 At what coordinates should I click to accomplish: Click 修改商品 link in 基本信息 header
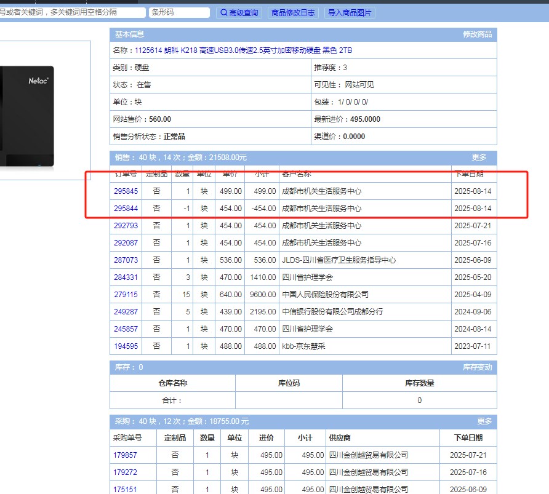[477, 34]
